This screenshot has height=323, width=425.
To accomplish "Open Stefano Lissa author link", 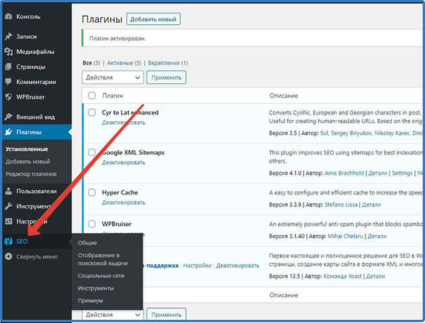I will pyautogui.click(x=341, y=205).
